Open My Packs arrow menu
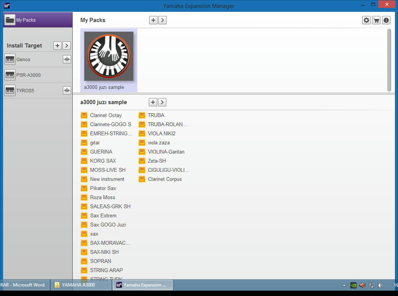 click(x=162, y=20)
